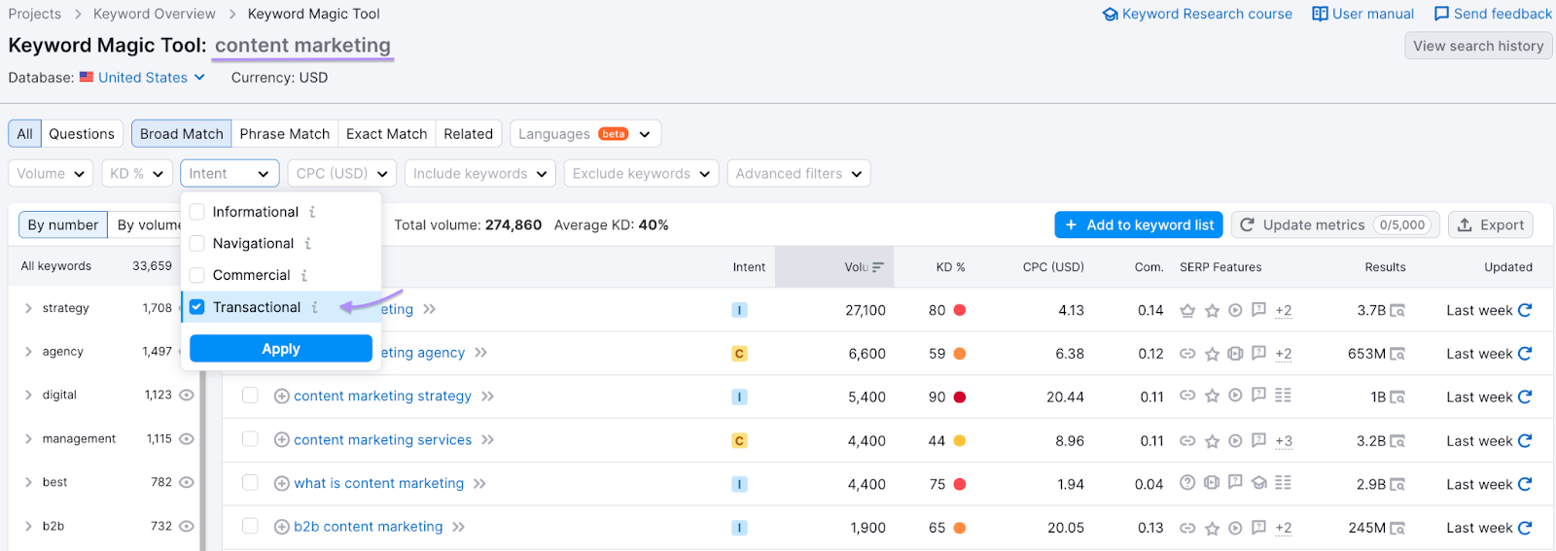
Task: Click Update metrics button
Action: tap(1334, 225)
